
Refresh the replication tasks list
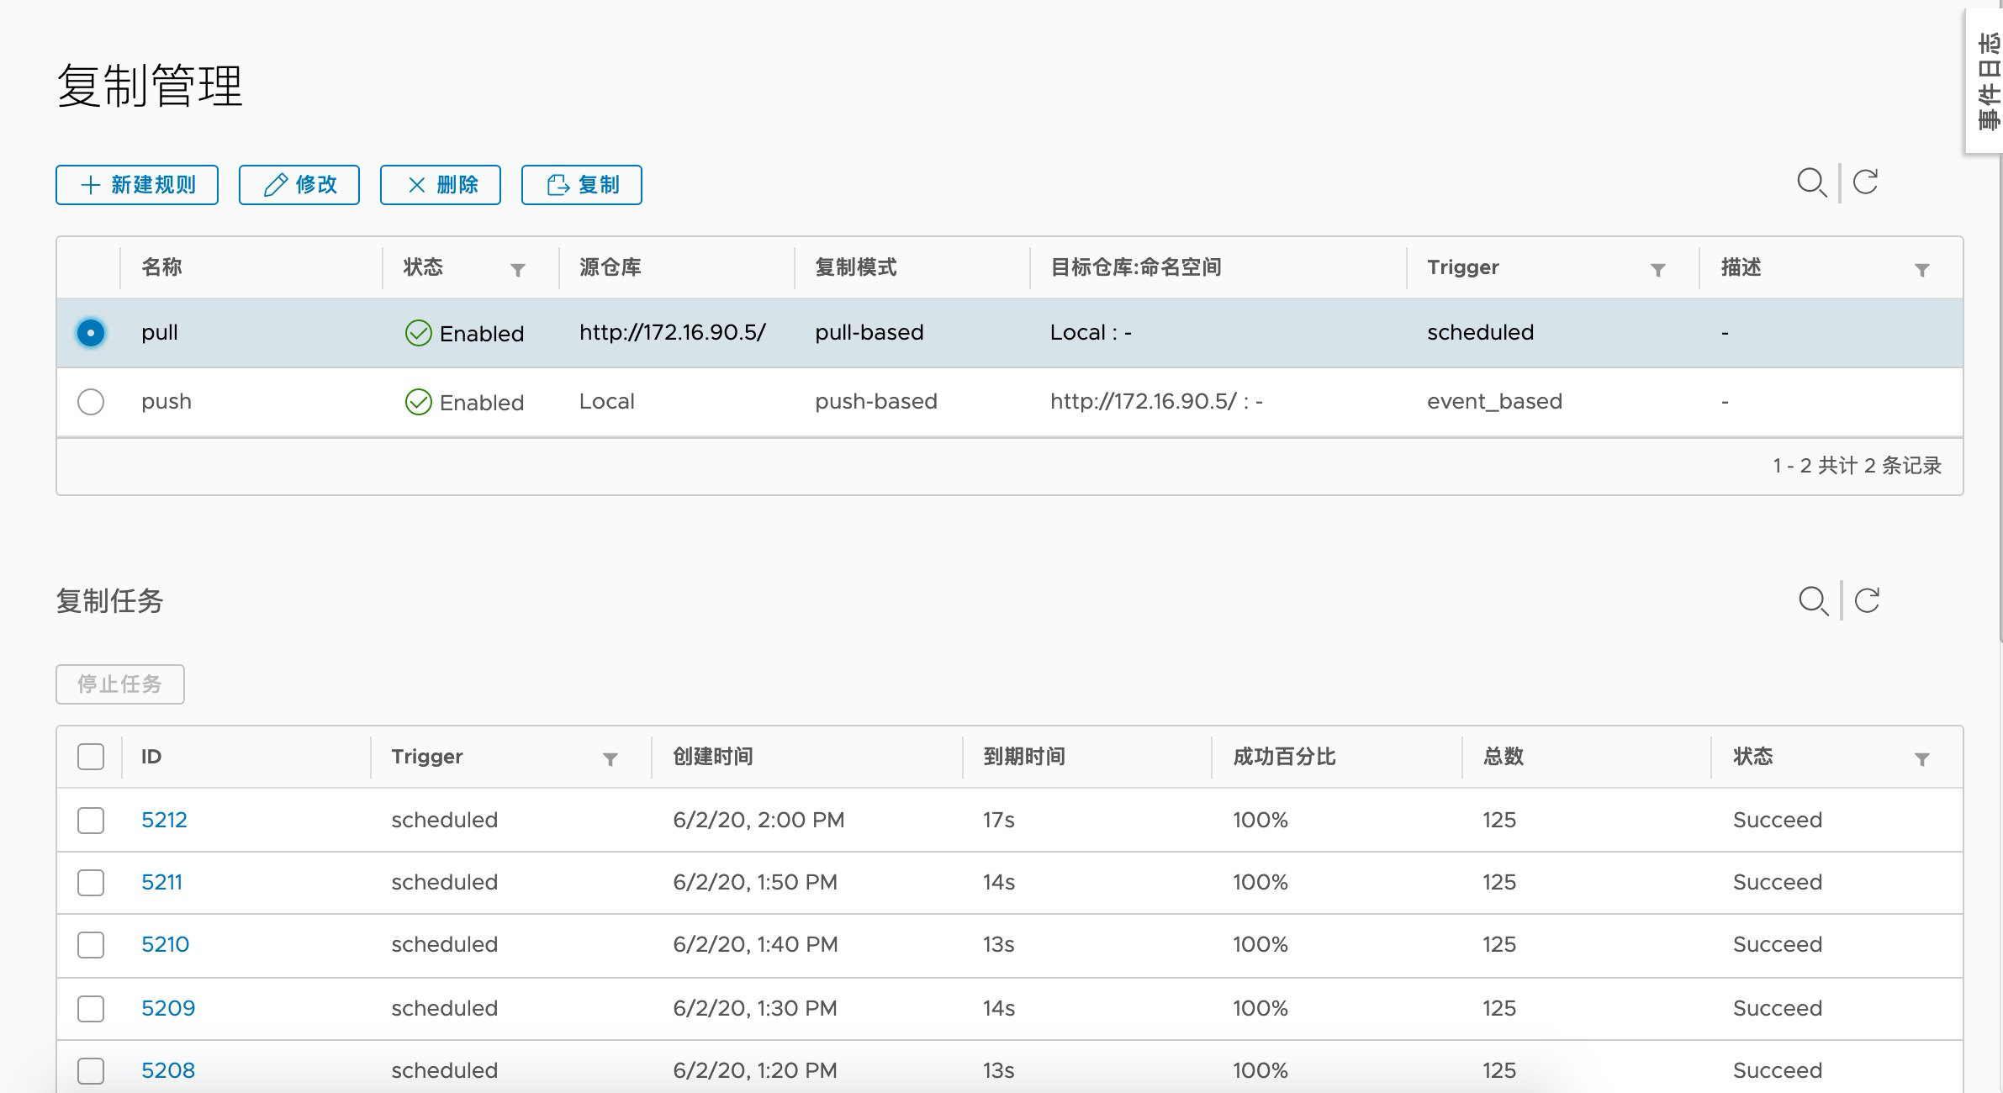pyautogui.click(x=1867, y=601)
